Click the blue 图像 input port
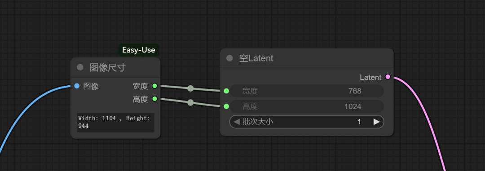This screenshot has height=171, width=485. pos(77,86)
